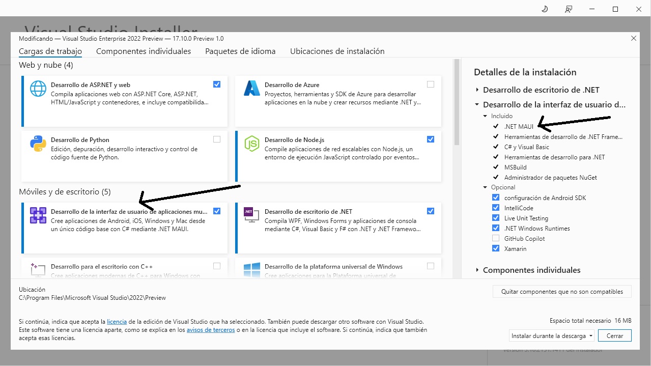This screenshot has width=651, height=366.
Task: Click the Cerrar button
Action: pyautogui.click(x=615, y=336)
